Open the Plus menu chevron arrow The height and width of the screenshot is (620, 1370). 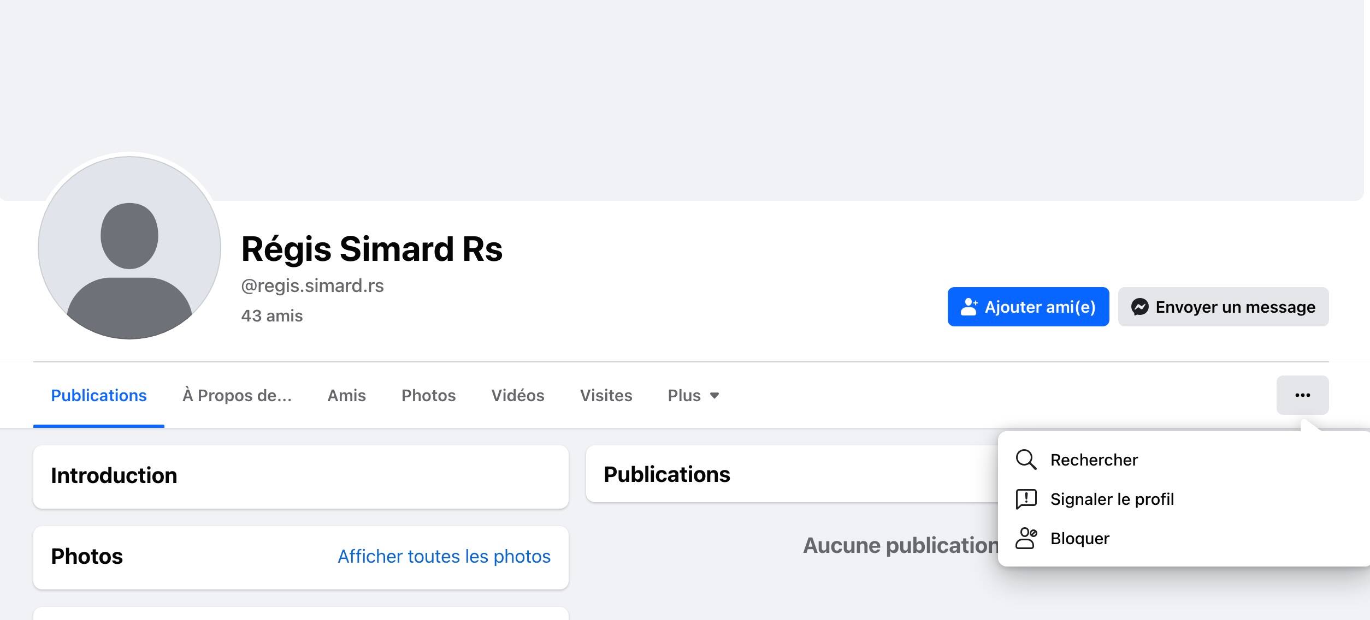click(x=716, y=396)
